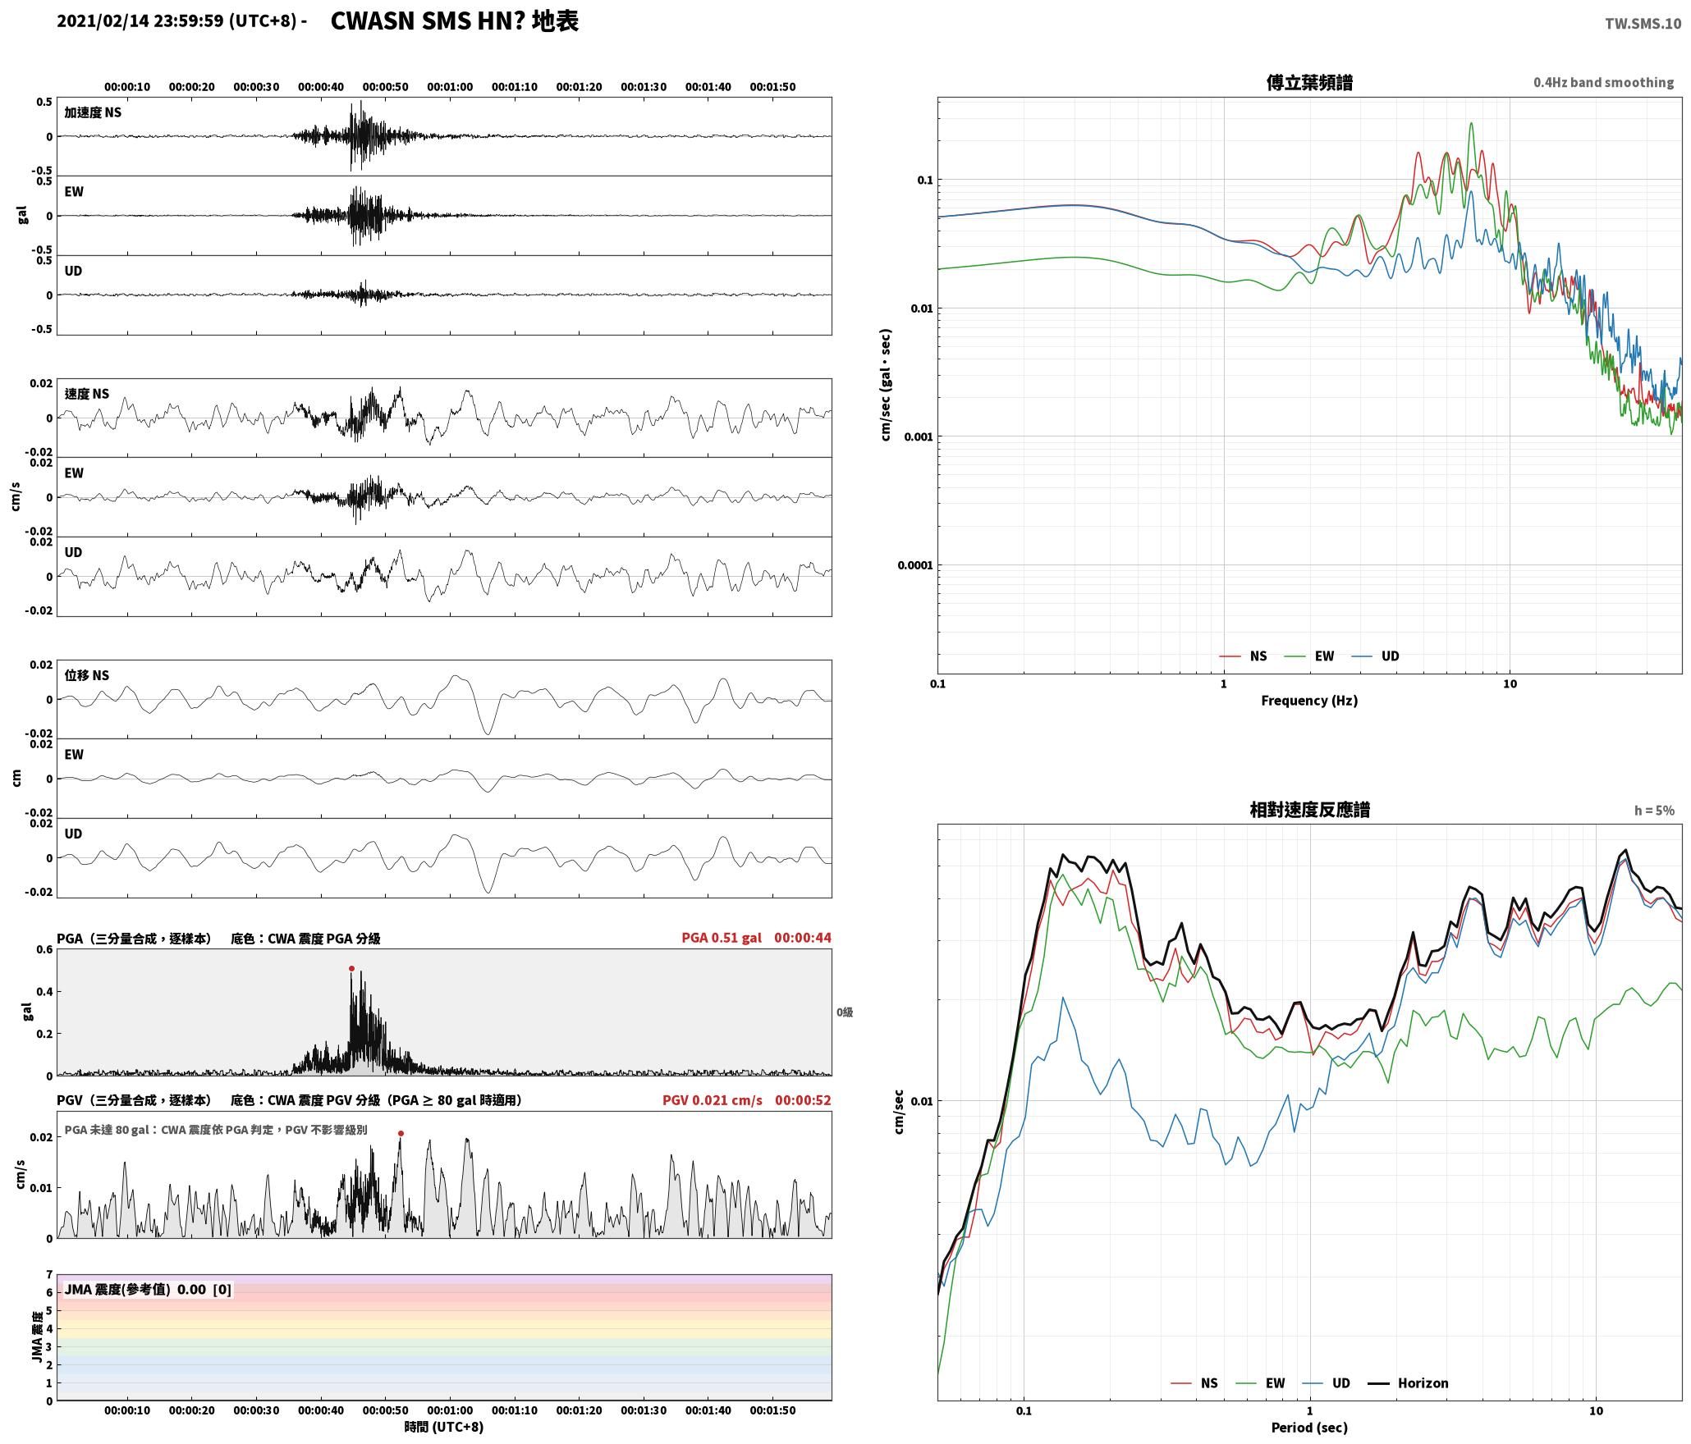Image resolution: width=1691 pixels, height=1444 pixels.
Task: Click the h = 5% damping label
Action: point(1654,811)
